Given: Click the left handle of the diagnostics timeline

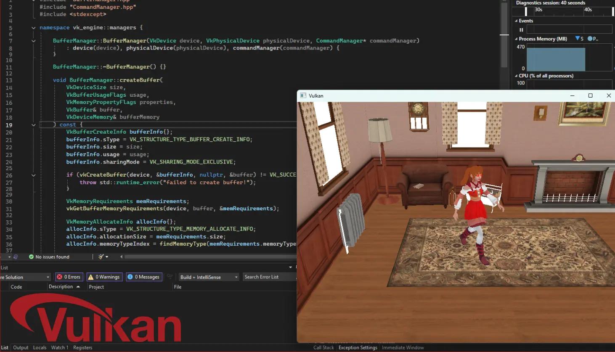Looking at the screenshot, I should click(x=526, y=11).
